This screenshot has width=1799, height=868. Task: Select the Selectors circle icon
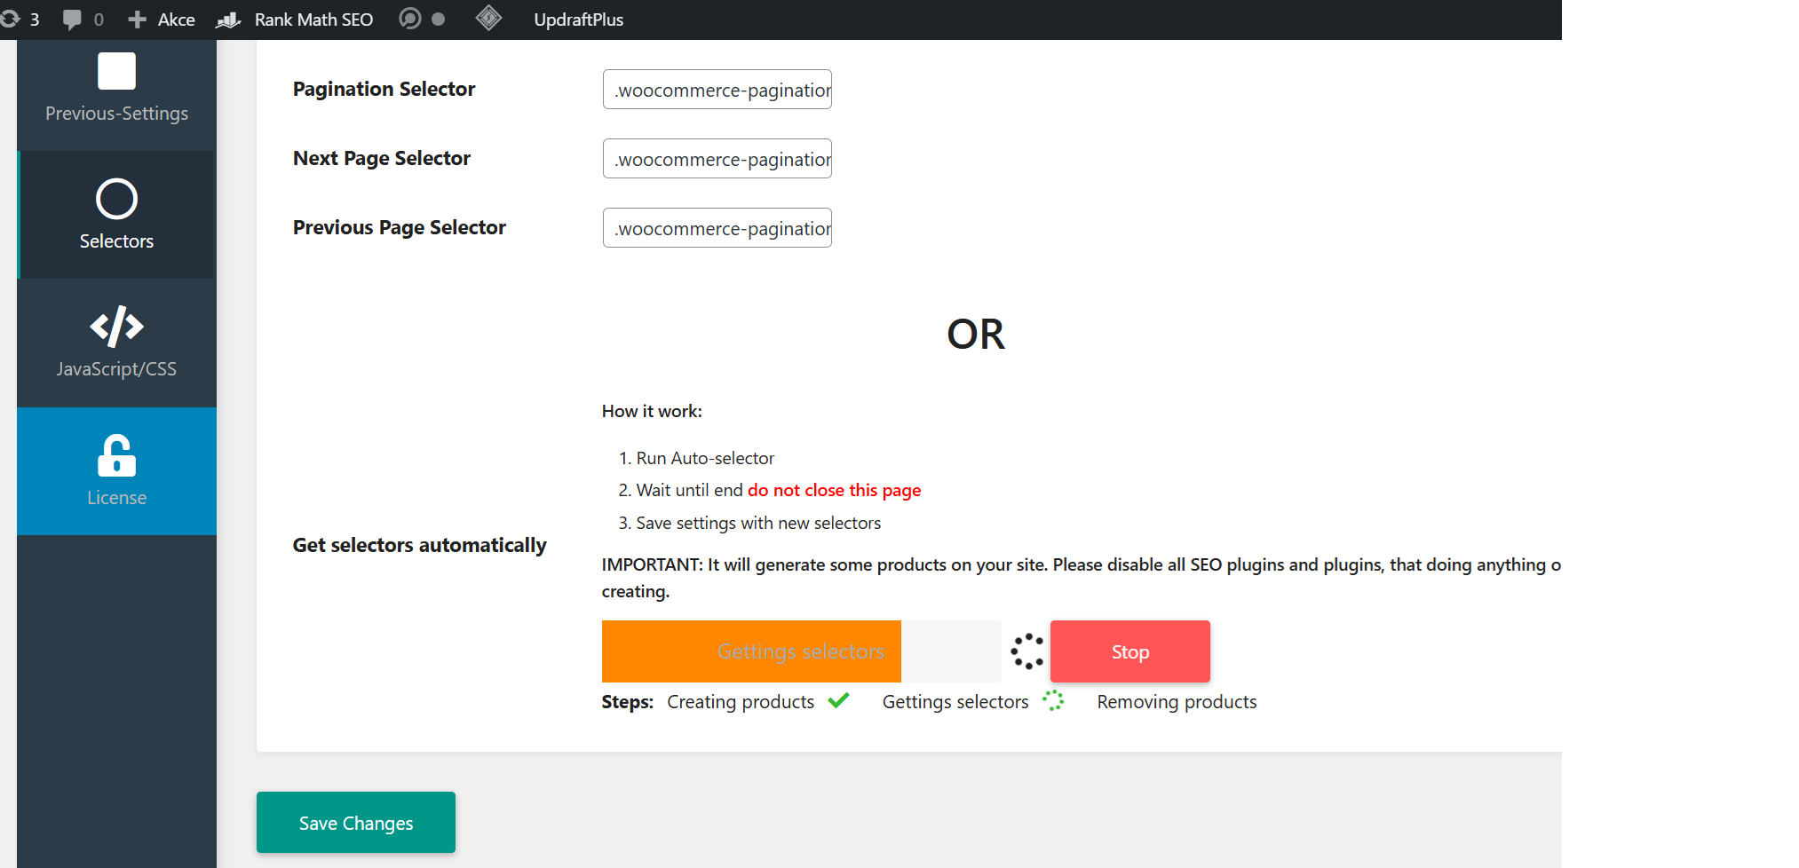click(116, 199)
